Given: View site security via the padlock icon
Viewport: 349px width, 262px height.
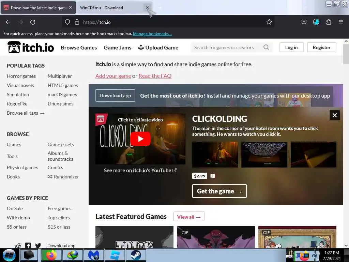Looking at the screenshot, I should pyautogui.click(x=77, y=22).
